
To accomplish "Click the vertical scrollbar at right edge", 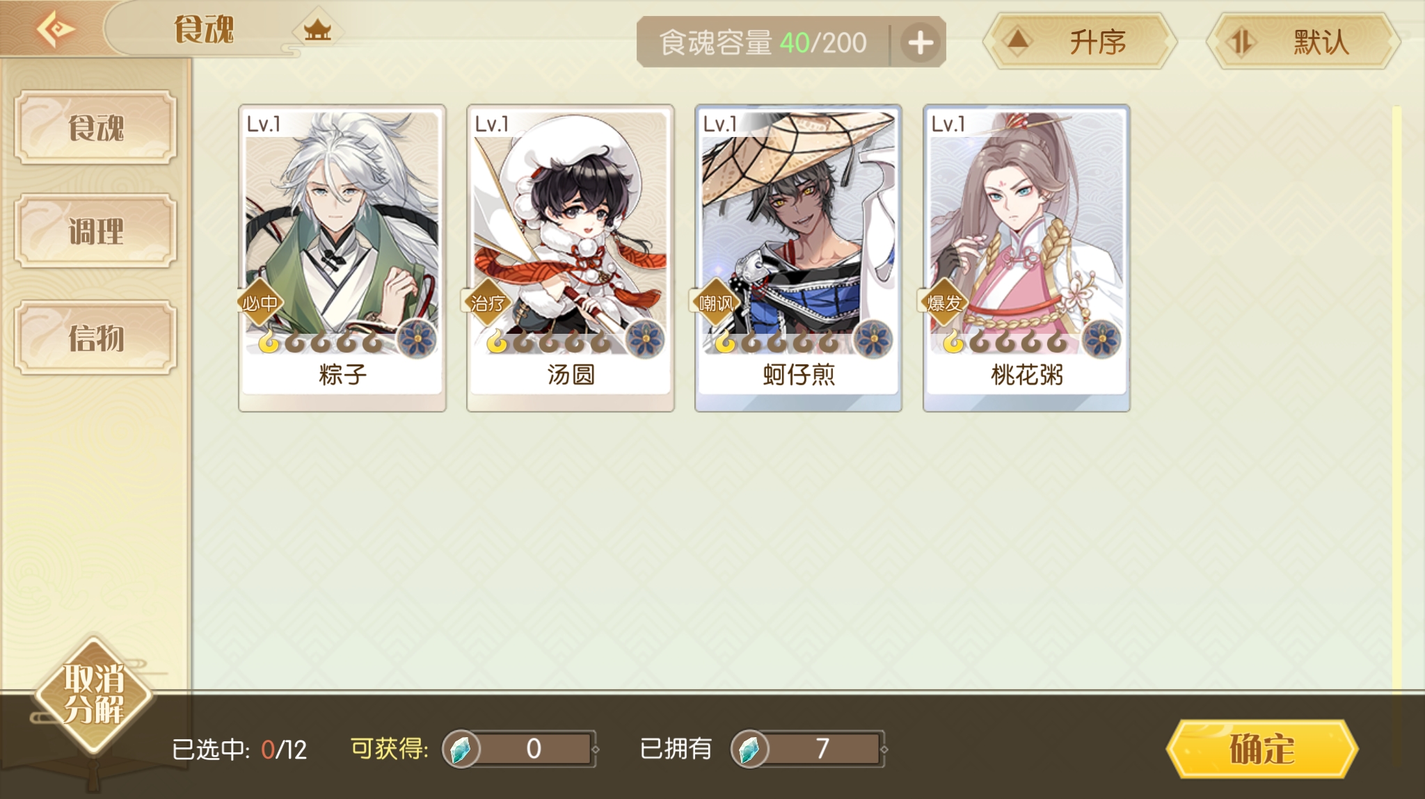I will pyautogui.click(x=1396, y=396).
